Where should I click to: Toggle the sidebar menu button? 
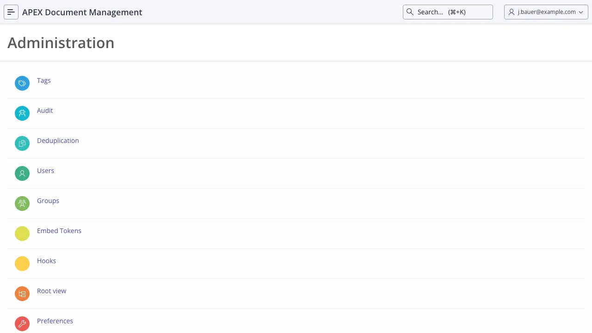(x=11, y=12)
